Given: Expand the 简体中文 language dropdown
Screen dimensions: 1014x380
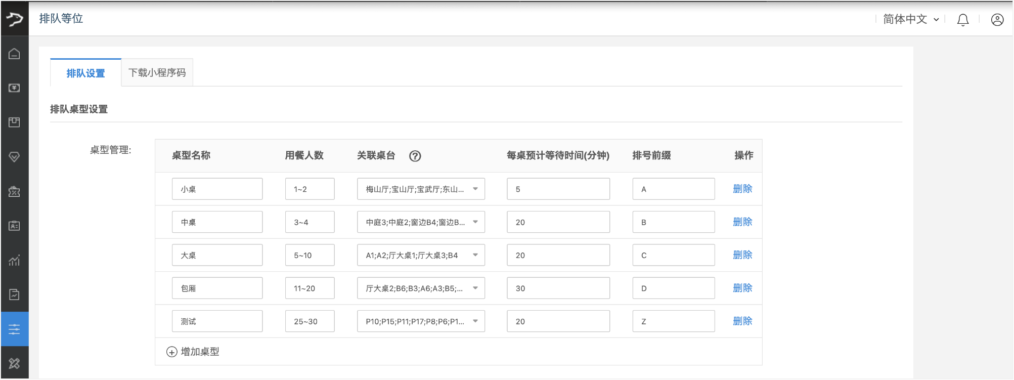Looking at the screenshot, I should click(x=910, y=19).
